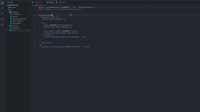
Task: Switch to the main.ts editor tab
Action: click(x=52, y=2)
